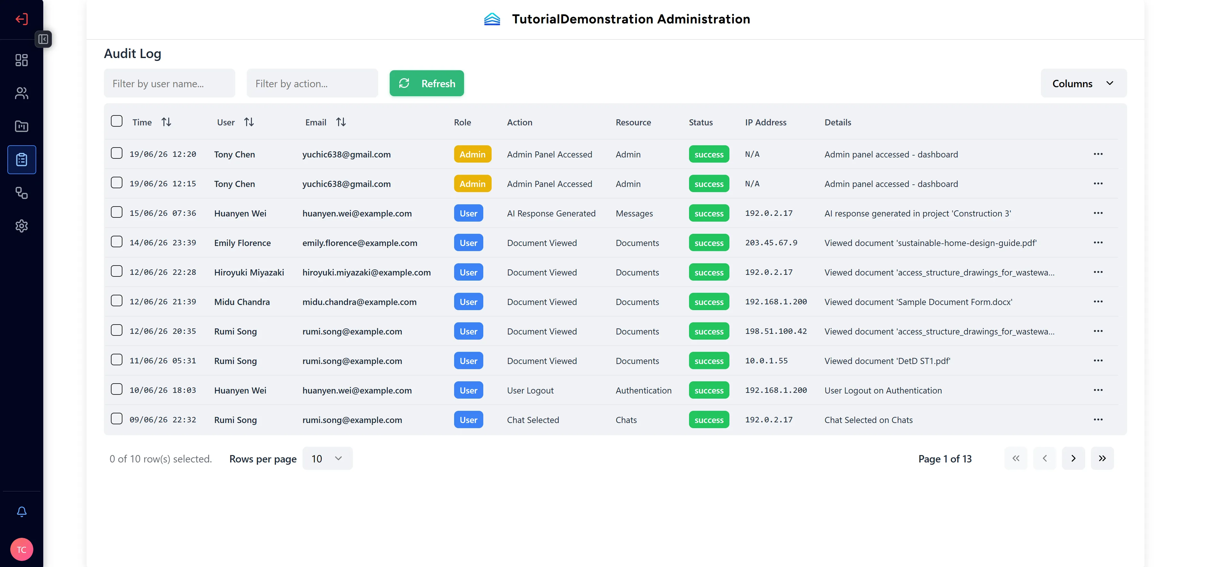Open the rows per page dropdown
Viewport: 1230px width, 567px height.
tap(327, 459)
